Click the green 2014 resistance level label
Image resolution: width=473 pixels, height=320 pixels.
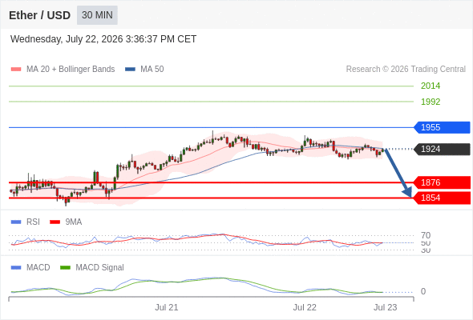431,86
